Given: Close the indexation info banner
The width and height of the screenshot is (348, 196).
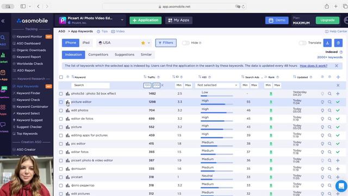Looking at the screenshot, I should 337,66.
